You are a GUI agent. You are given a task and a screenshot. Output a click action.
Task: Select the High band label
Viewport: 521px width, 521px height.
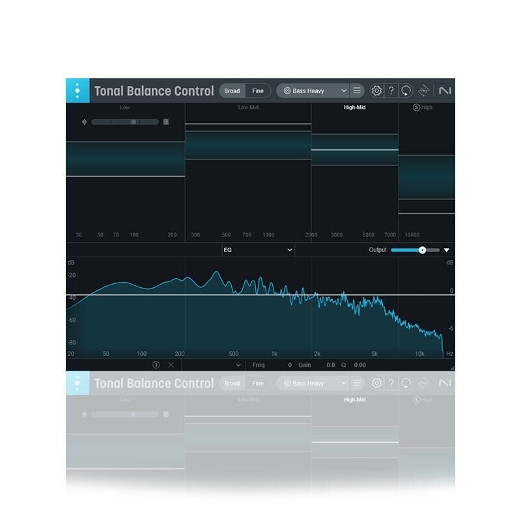pyautogui.click(x=427, y=107)
